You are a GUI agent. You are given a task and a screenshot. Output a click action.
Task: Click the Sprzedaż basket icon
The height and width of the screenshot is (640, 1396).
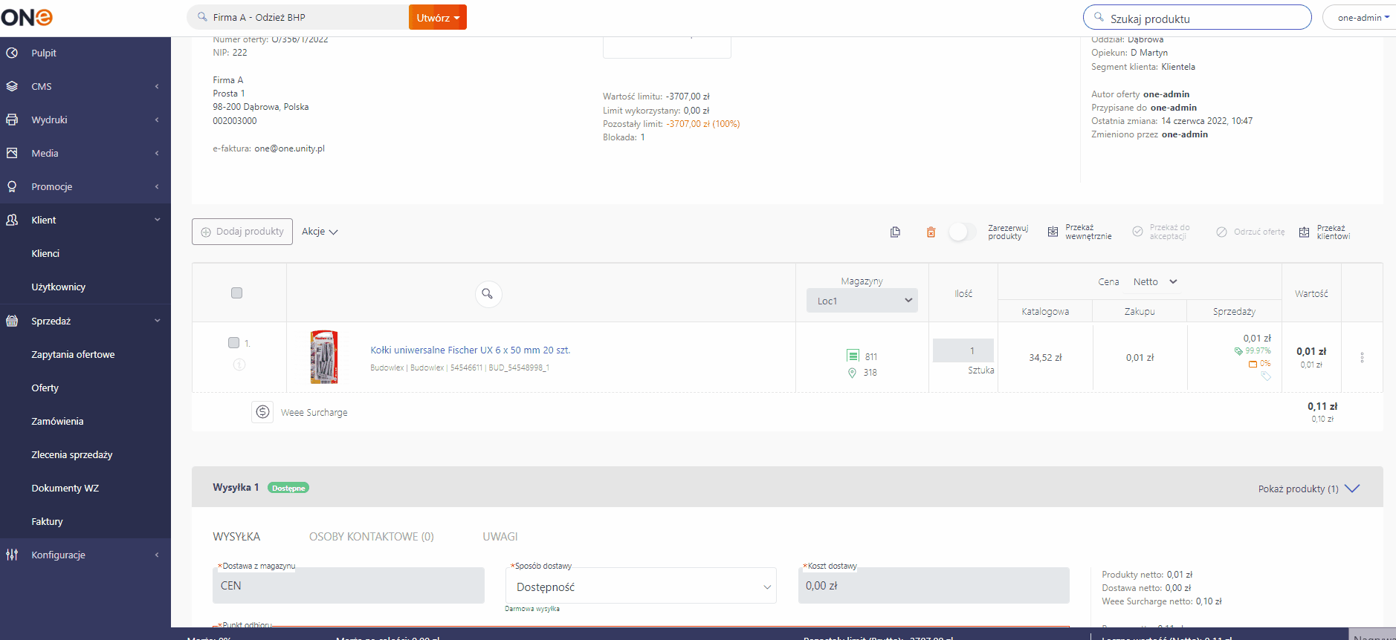pos(12,321)
